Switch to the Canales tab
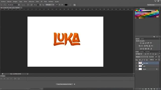 142,52
